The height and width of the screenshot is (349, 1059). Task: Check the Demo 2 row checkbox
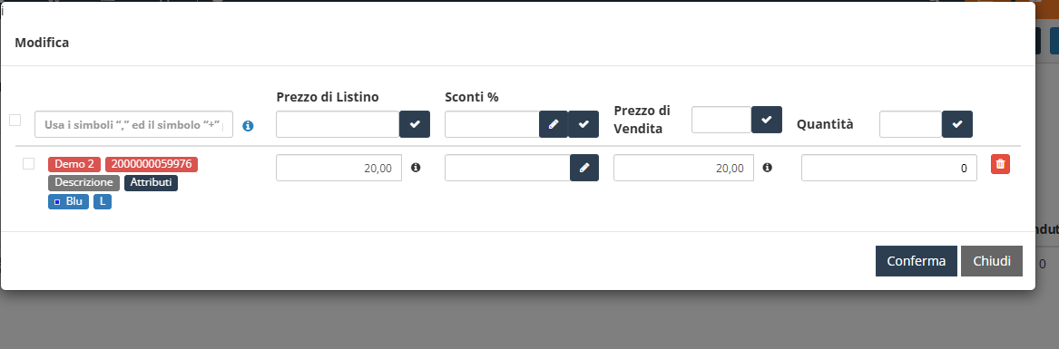pos(28,163)
